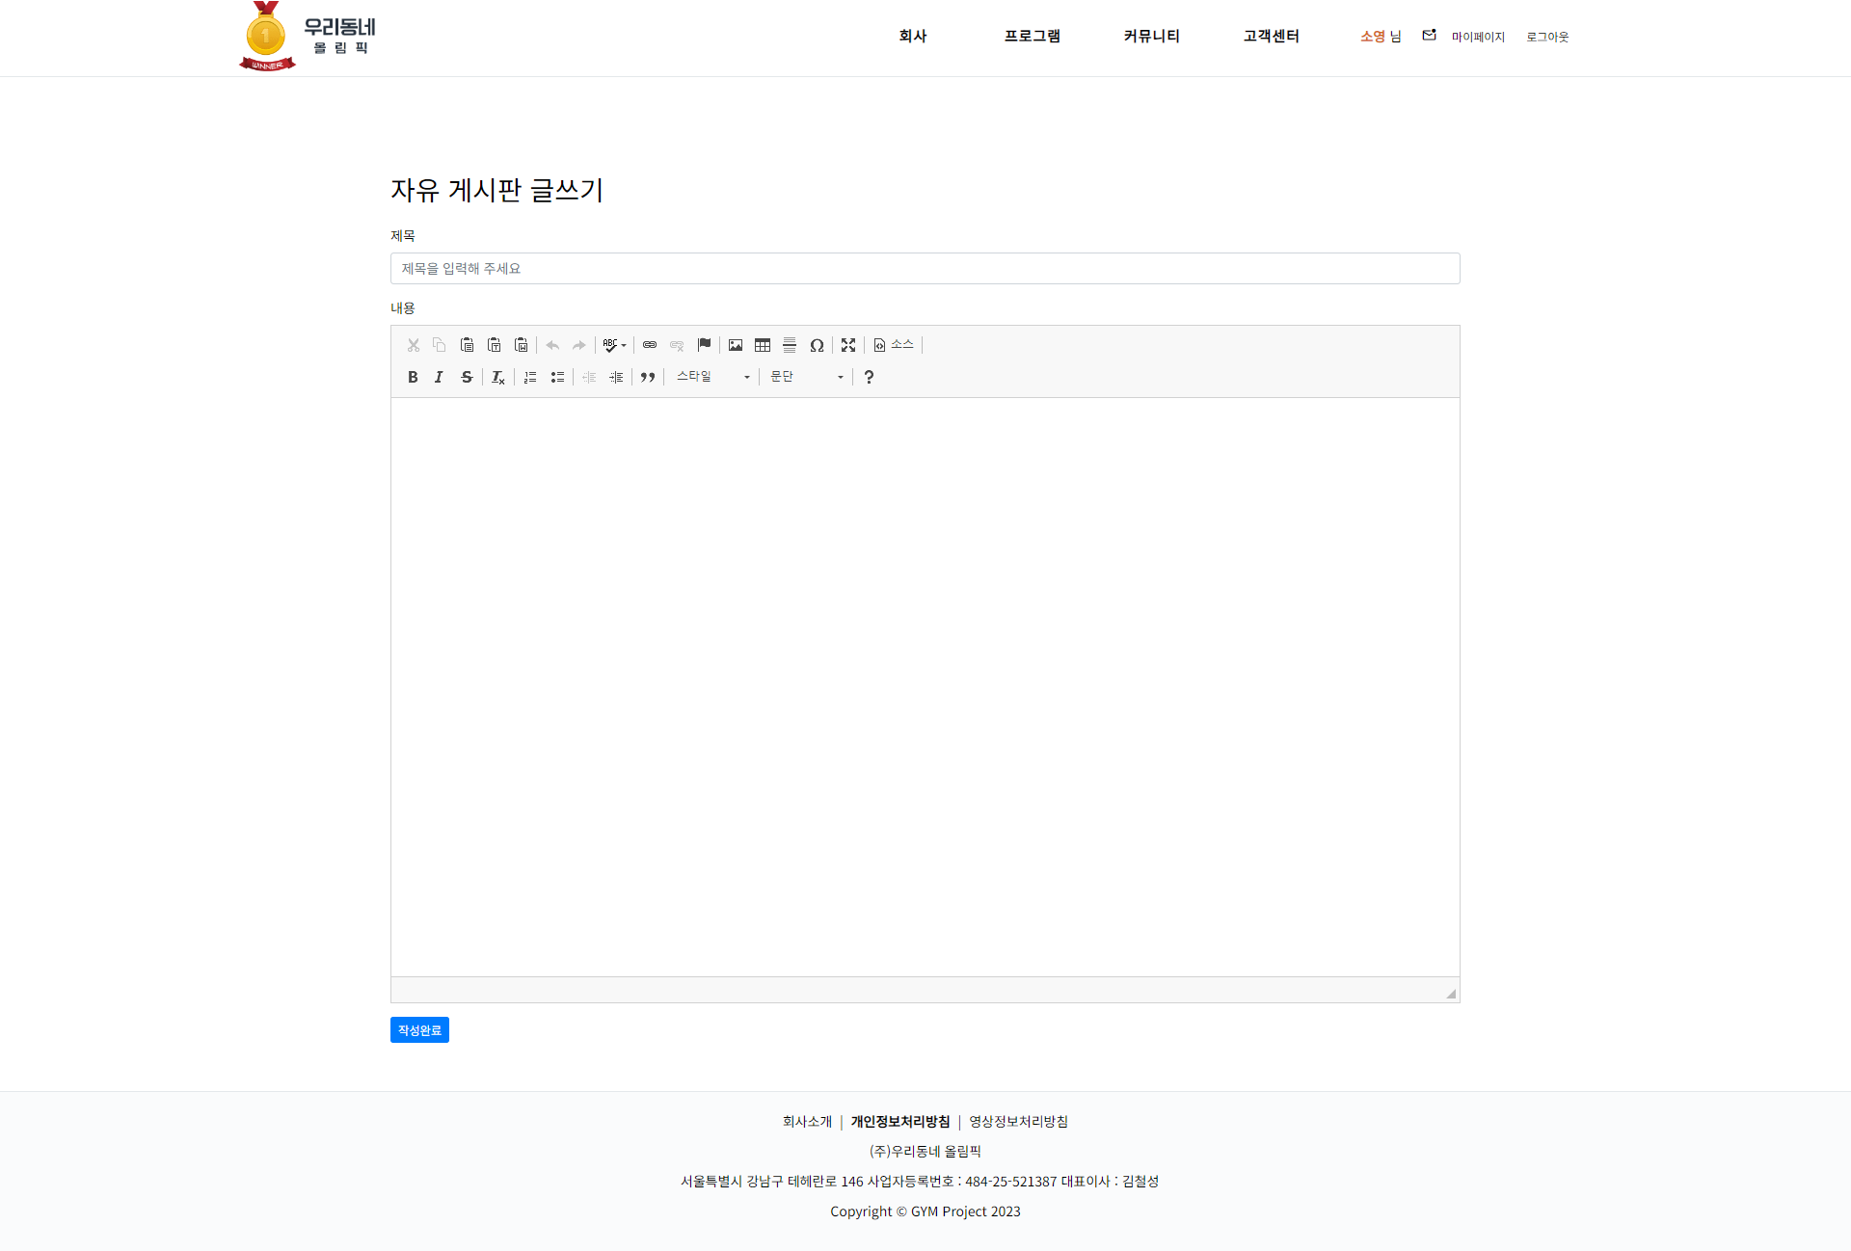Insert a blockquote
The image size is (1851, 1251).
tap(648, 377)
